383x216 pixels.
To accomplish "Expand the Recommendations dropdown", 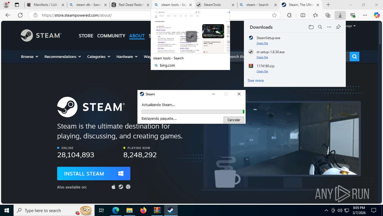I will [63, 57].
